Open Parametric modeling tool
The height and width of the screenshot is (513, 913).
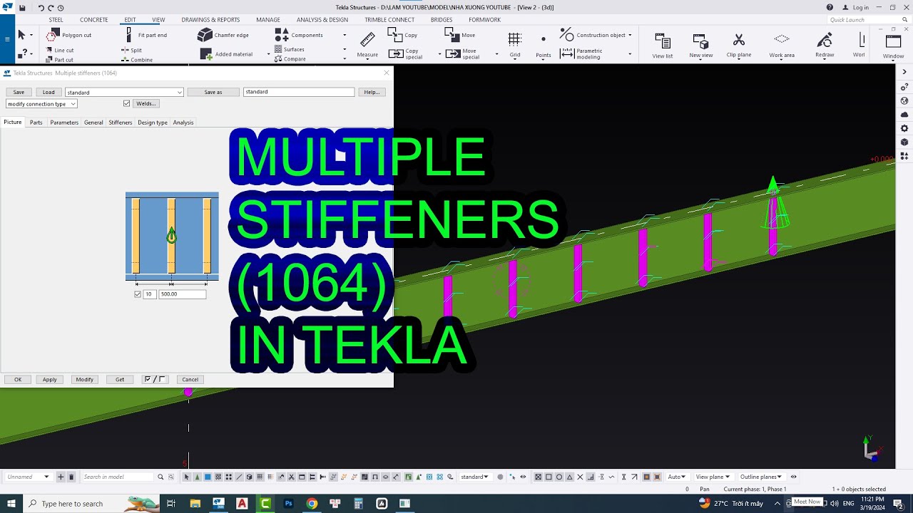tap(582, 54)
